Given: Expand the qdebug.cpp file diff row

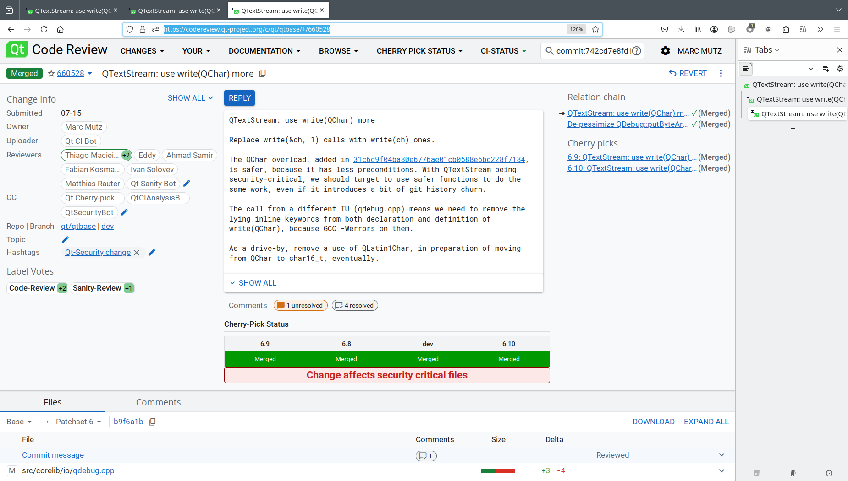Looking at the screenshot, I should click(x=721, y=470).
